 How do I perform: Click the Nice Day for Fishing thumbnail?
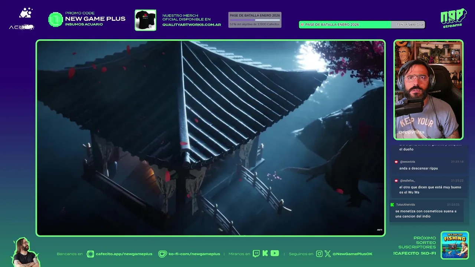click(455, 245)
